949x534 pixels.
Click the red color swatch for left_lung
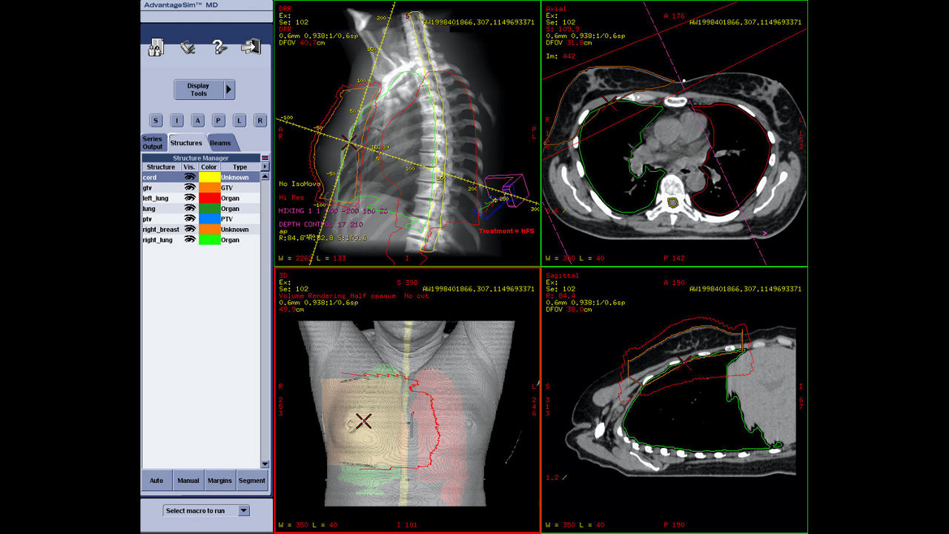[x=209, y=198]
